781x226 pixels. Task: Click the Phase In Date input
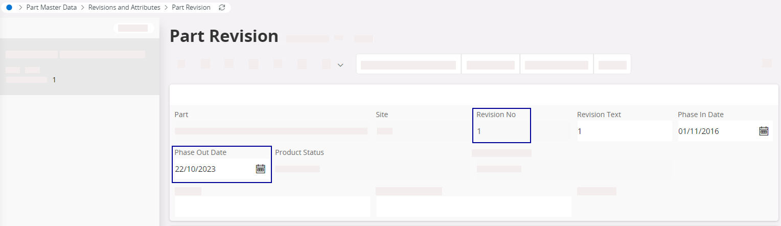pyautogui.click(x=716, y=131)
